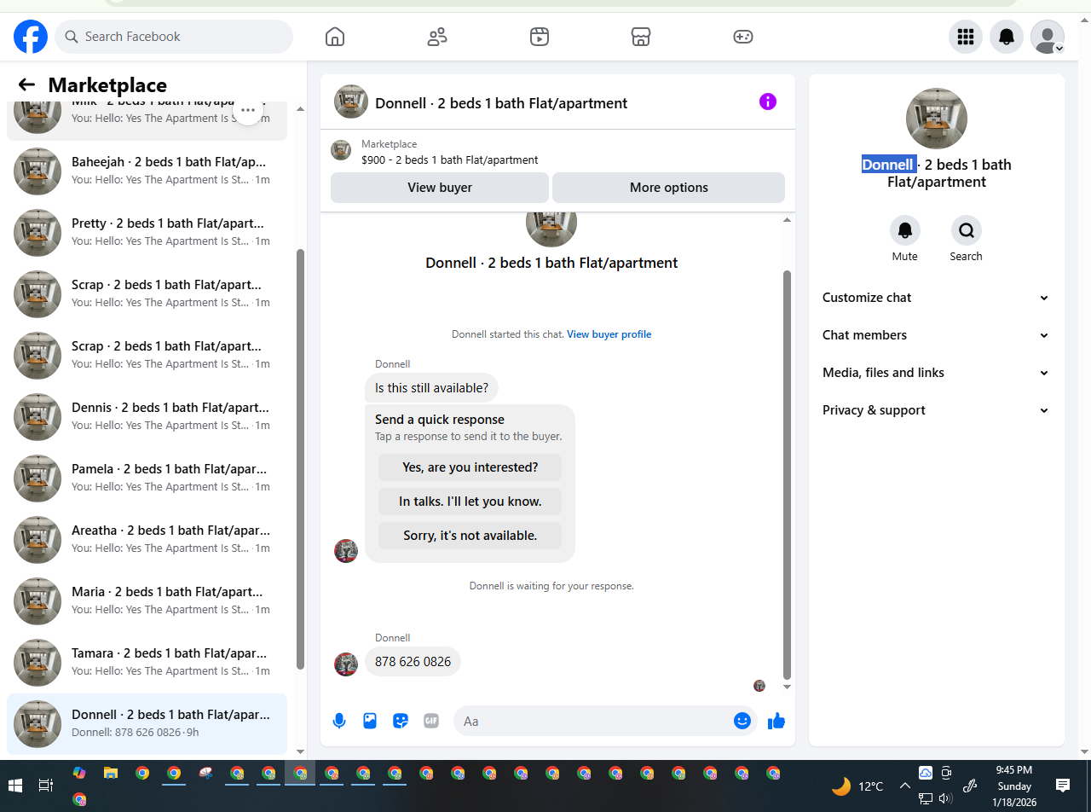Click Donnell's large profile picture in right panel
1091x812 pixels.
[937, 119]
